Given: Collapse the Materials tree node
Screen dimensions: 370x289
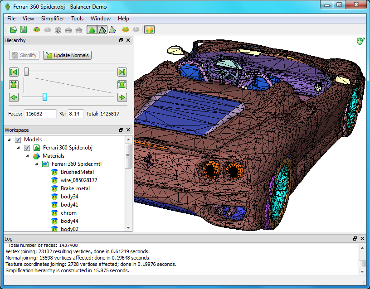Looking at the screenshot, I should coord(27,156).
